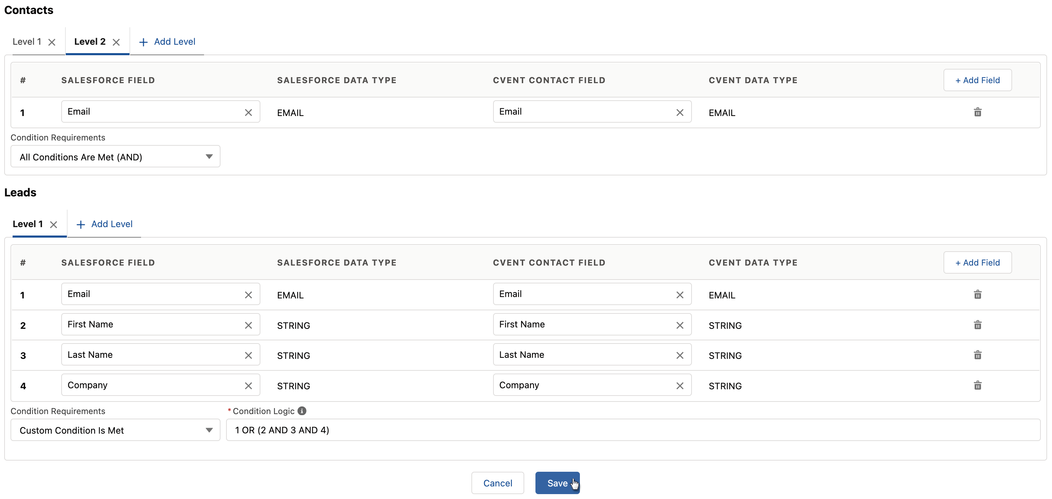Screen dimensions: 1052x499
Task: Clear the Cvent Last Name field
Action: click(x=680, y=355)
